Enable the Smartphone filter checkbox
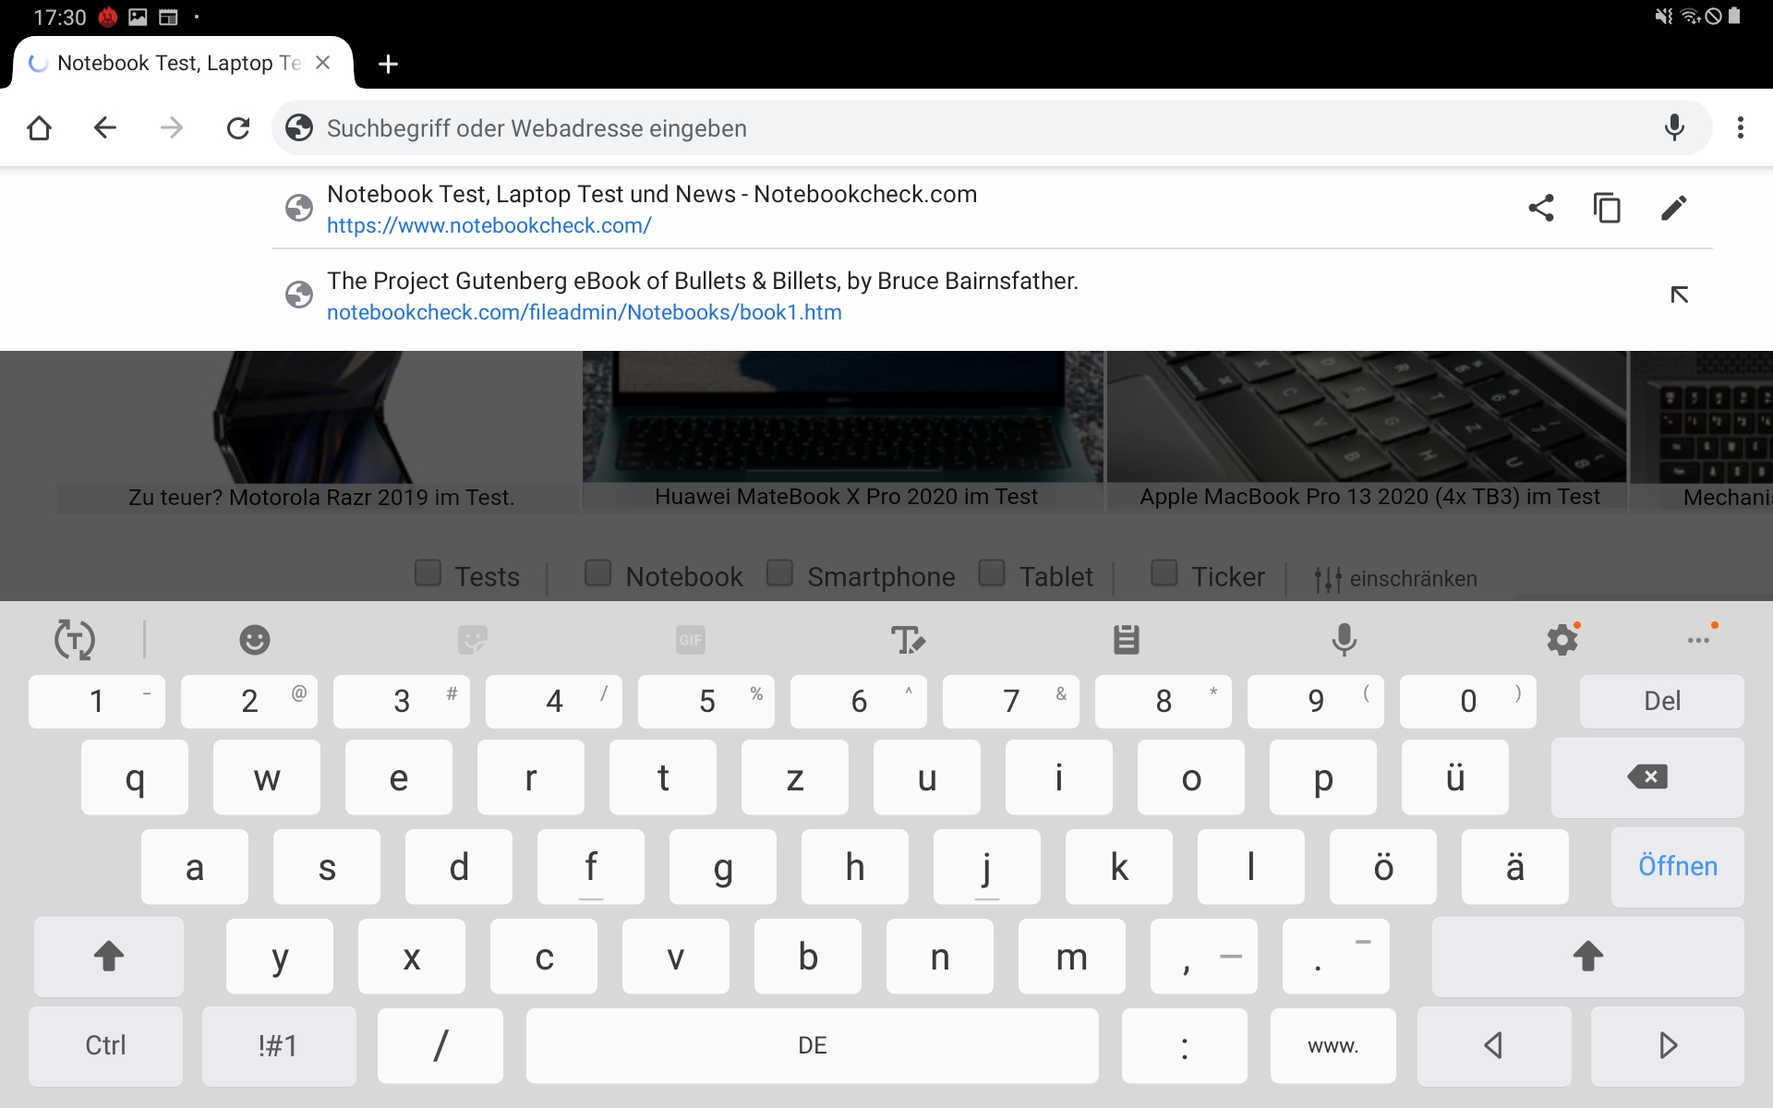1773x1108 pixels. click(780, 573)
